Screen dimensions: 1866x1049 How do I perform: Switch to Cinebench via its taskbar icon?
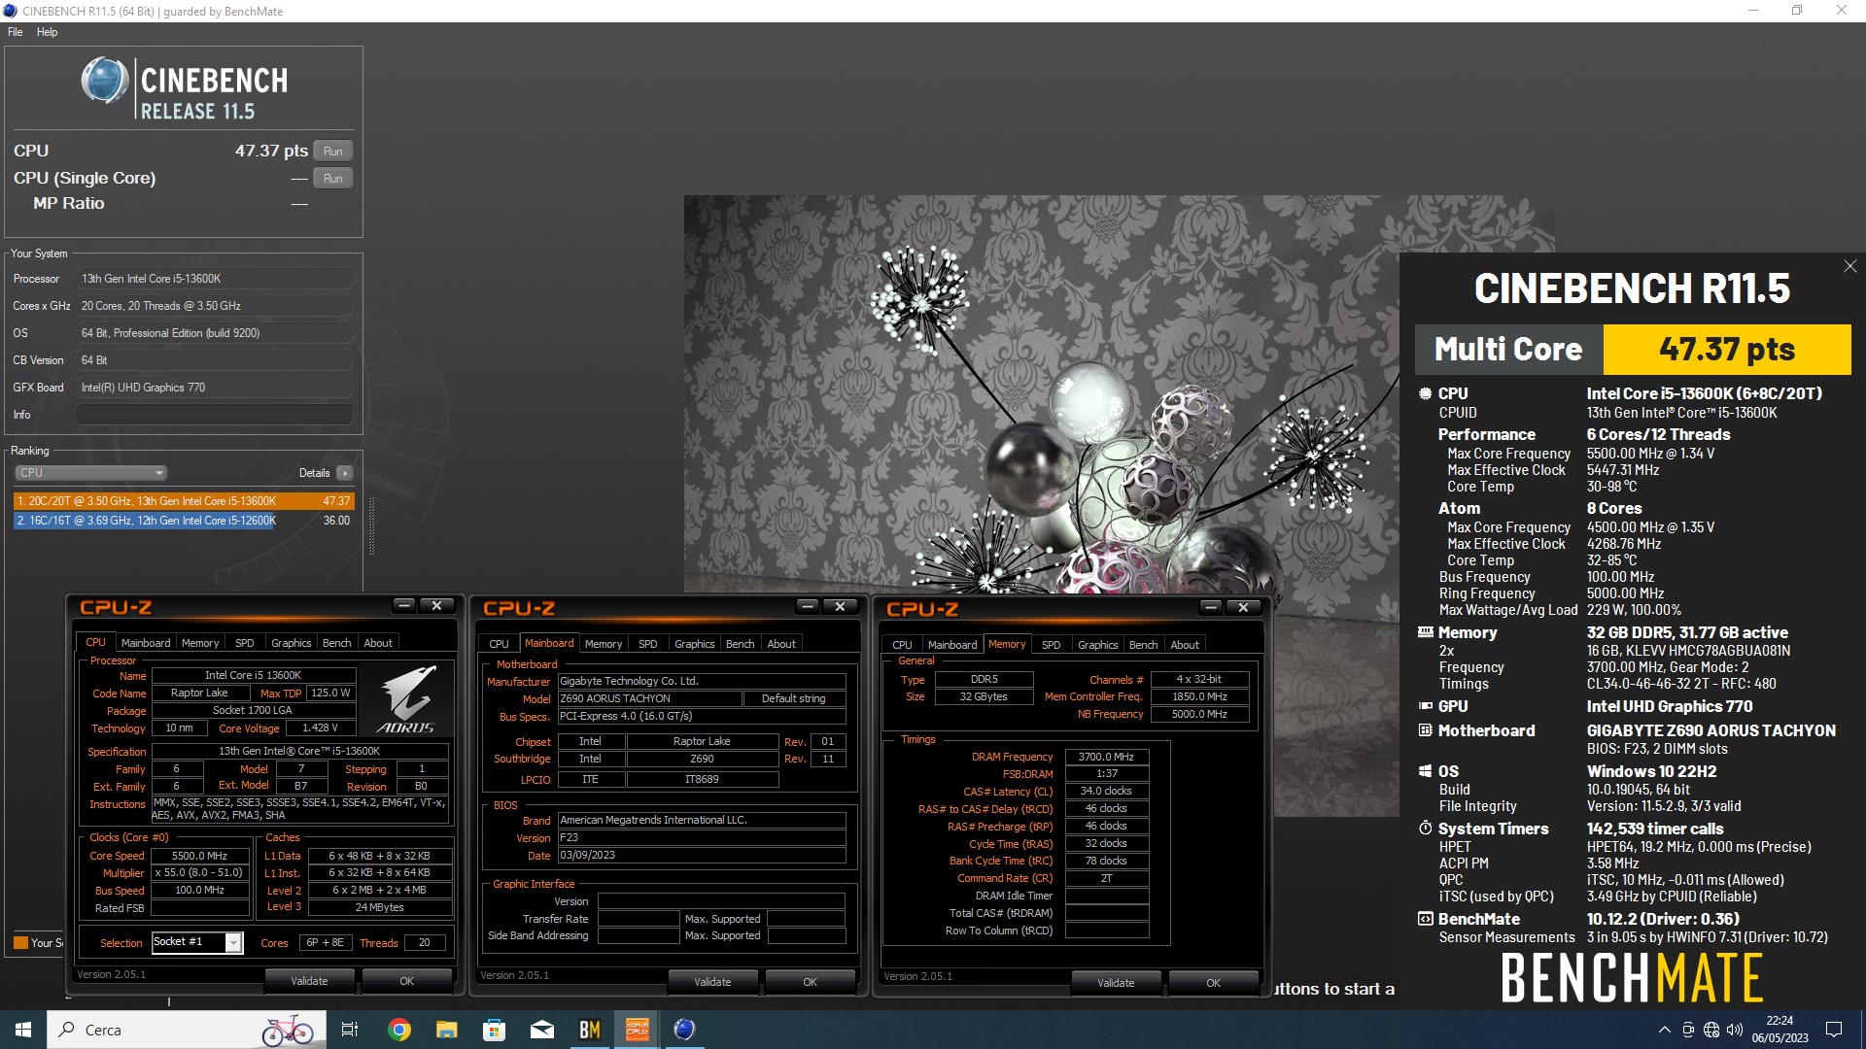tap(684, 1030)
